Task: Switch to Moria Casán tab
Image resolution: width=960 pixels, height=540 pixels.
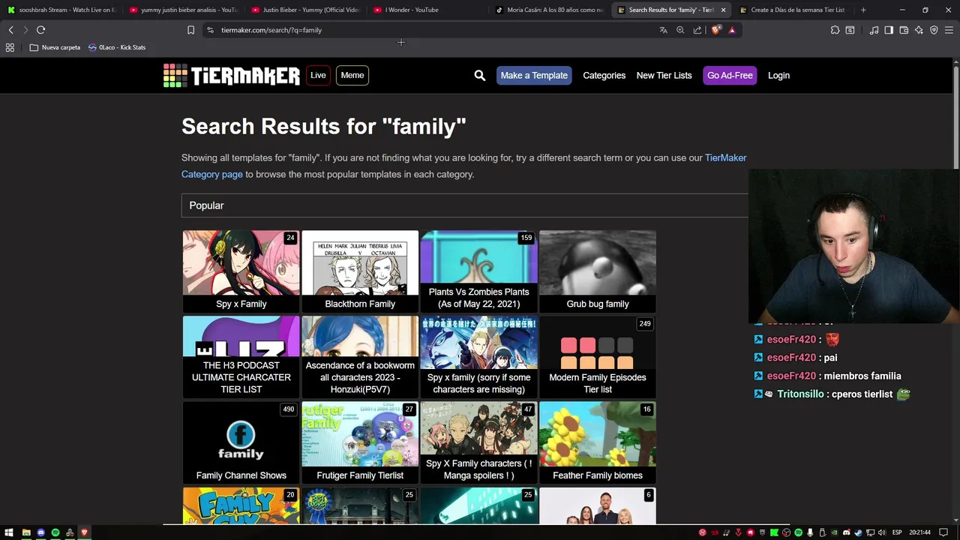Action: (x=550, y=10)
